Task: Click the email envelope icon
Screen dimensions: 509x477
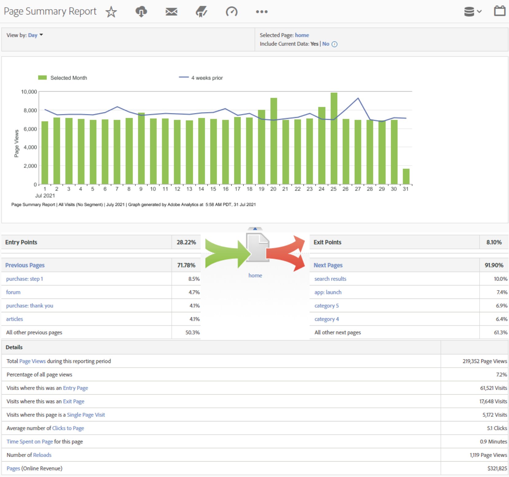Action: (171, 12)
